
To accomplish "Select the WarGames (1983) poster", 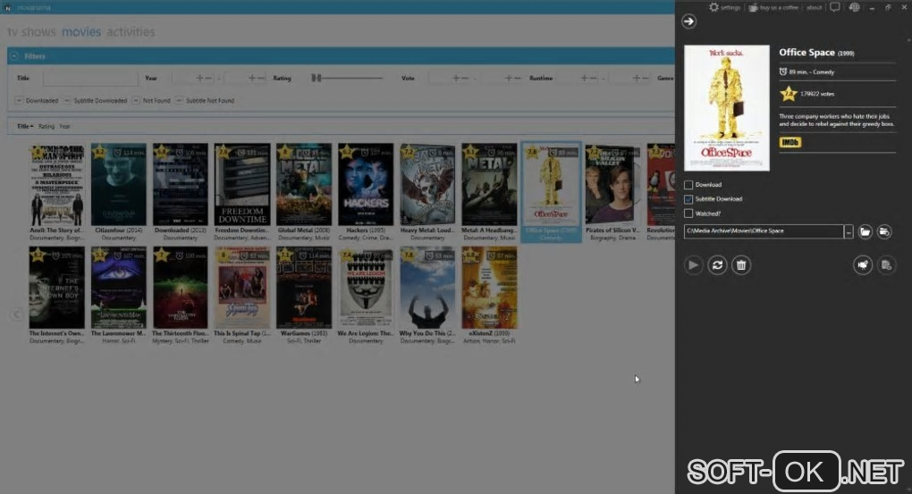I will pyautogui.click(x=304, y=288).
